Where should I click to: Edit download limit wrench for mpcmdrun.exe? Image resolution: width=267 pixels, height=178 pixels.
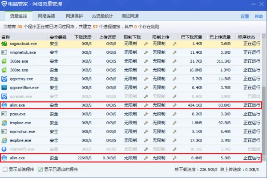click(x=146, y=131)
